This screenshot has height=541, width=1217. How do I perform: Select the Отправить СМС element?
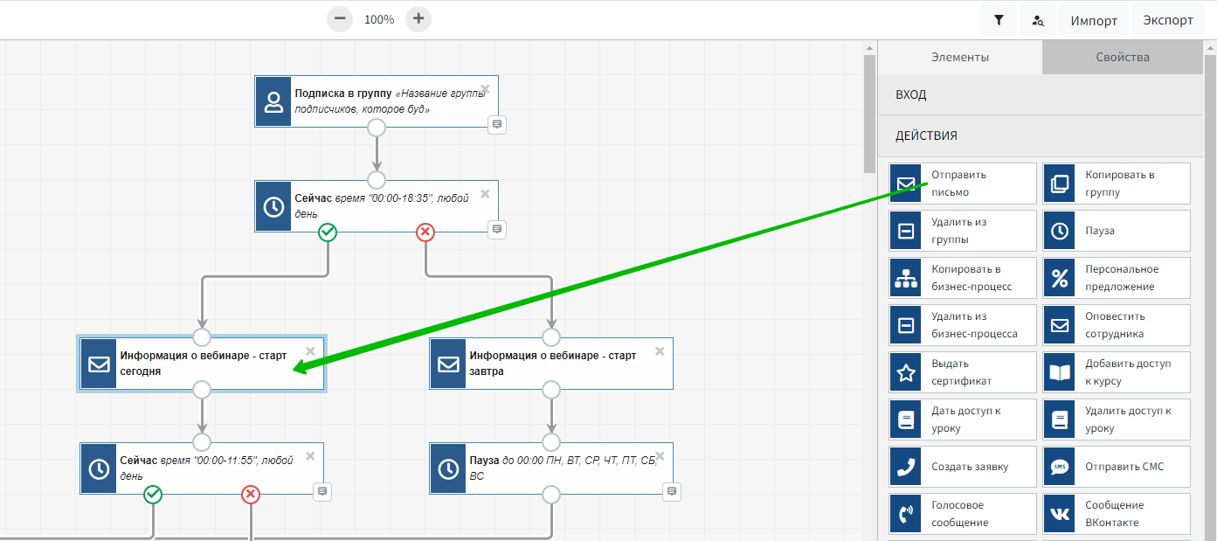tap(1116, 467)
